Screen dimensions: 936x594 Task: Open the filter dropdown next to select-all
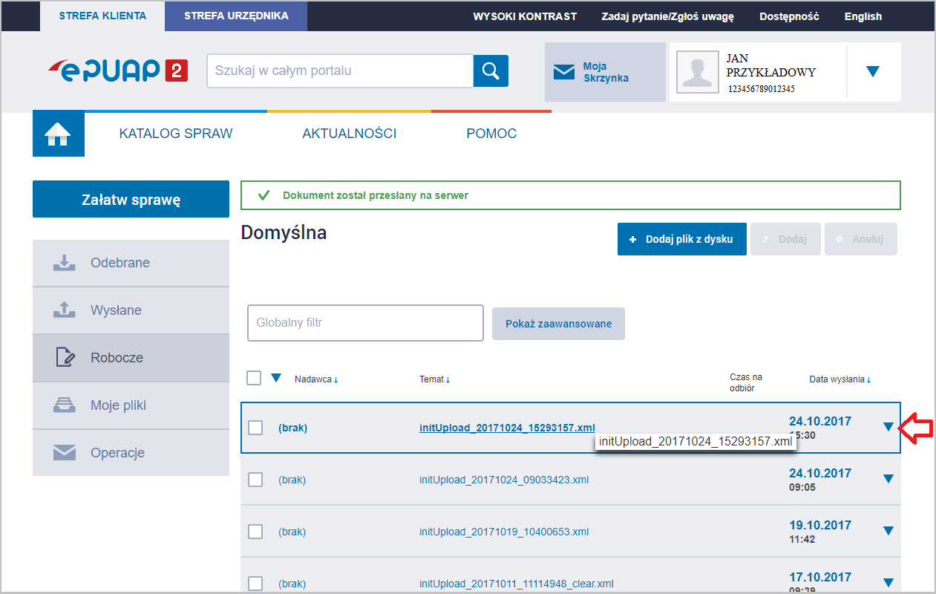point(276,378)
